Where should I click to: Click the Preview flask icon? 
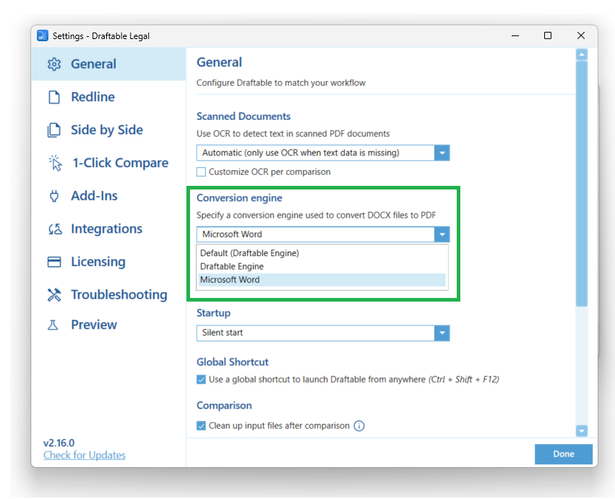pyautogui.click(x=53, y=325)
